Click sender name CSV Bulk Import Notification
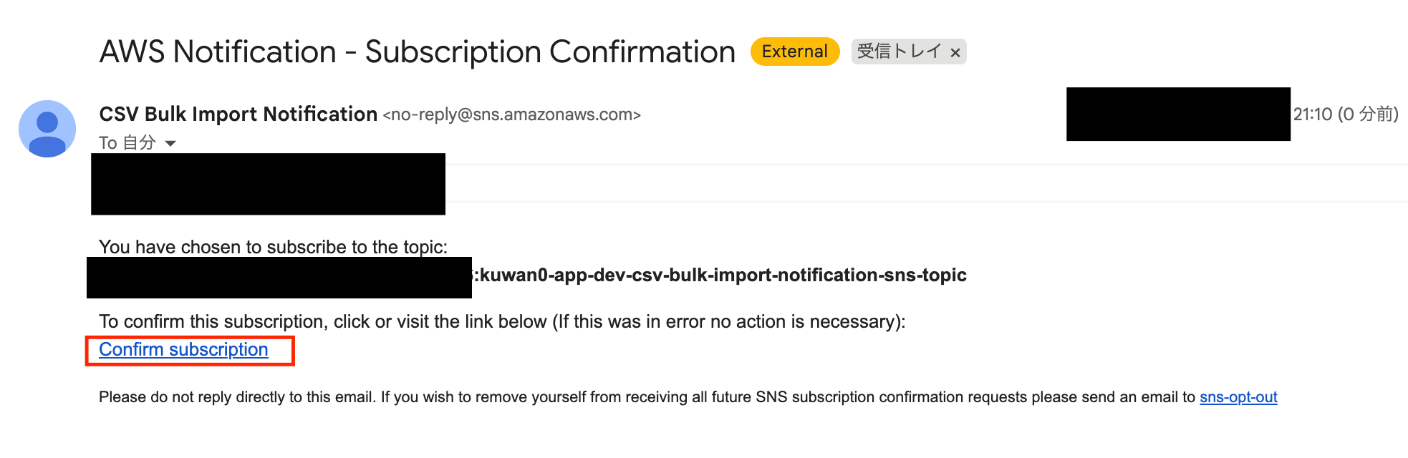Viewport: 1408px width, 458px height. 238,114
